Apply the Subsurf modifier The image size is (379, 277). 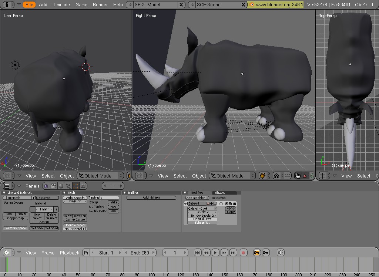coord(231,208)
